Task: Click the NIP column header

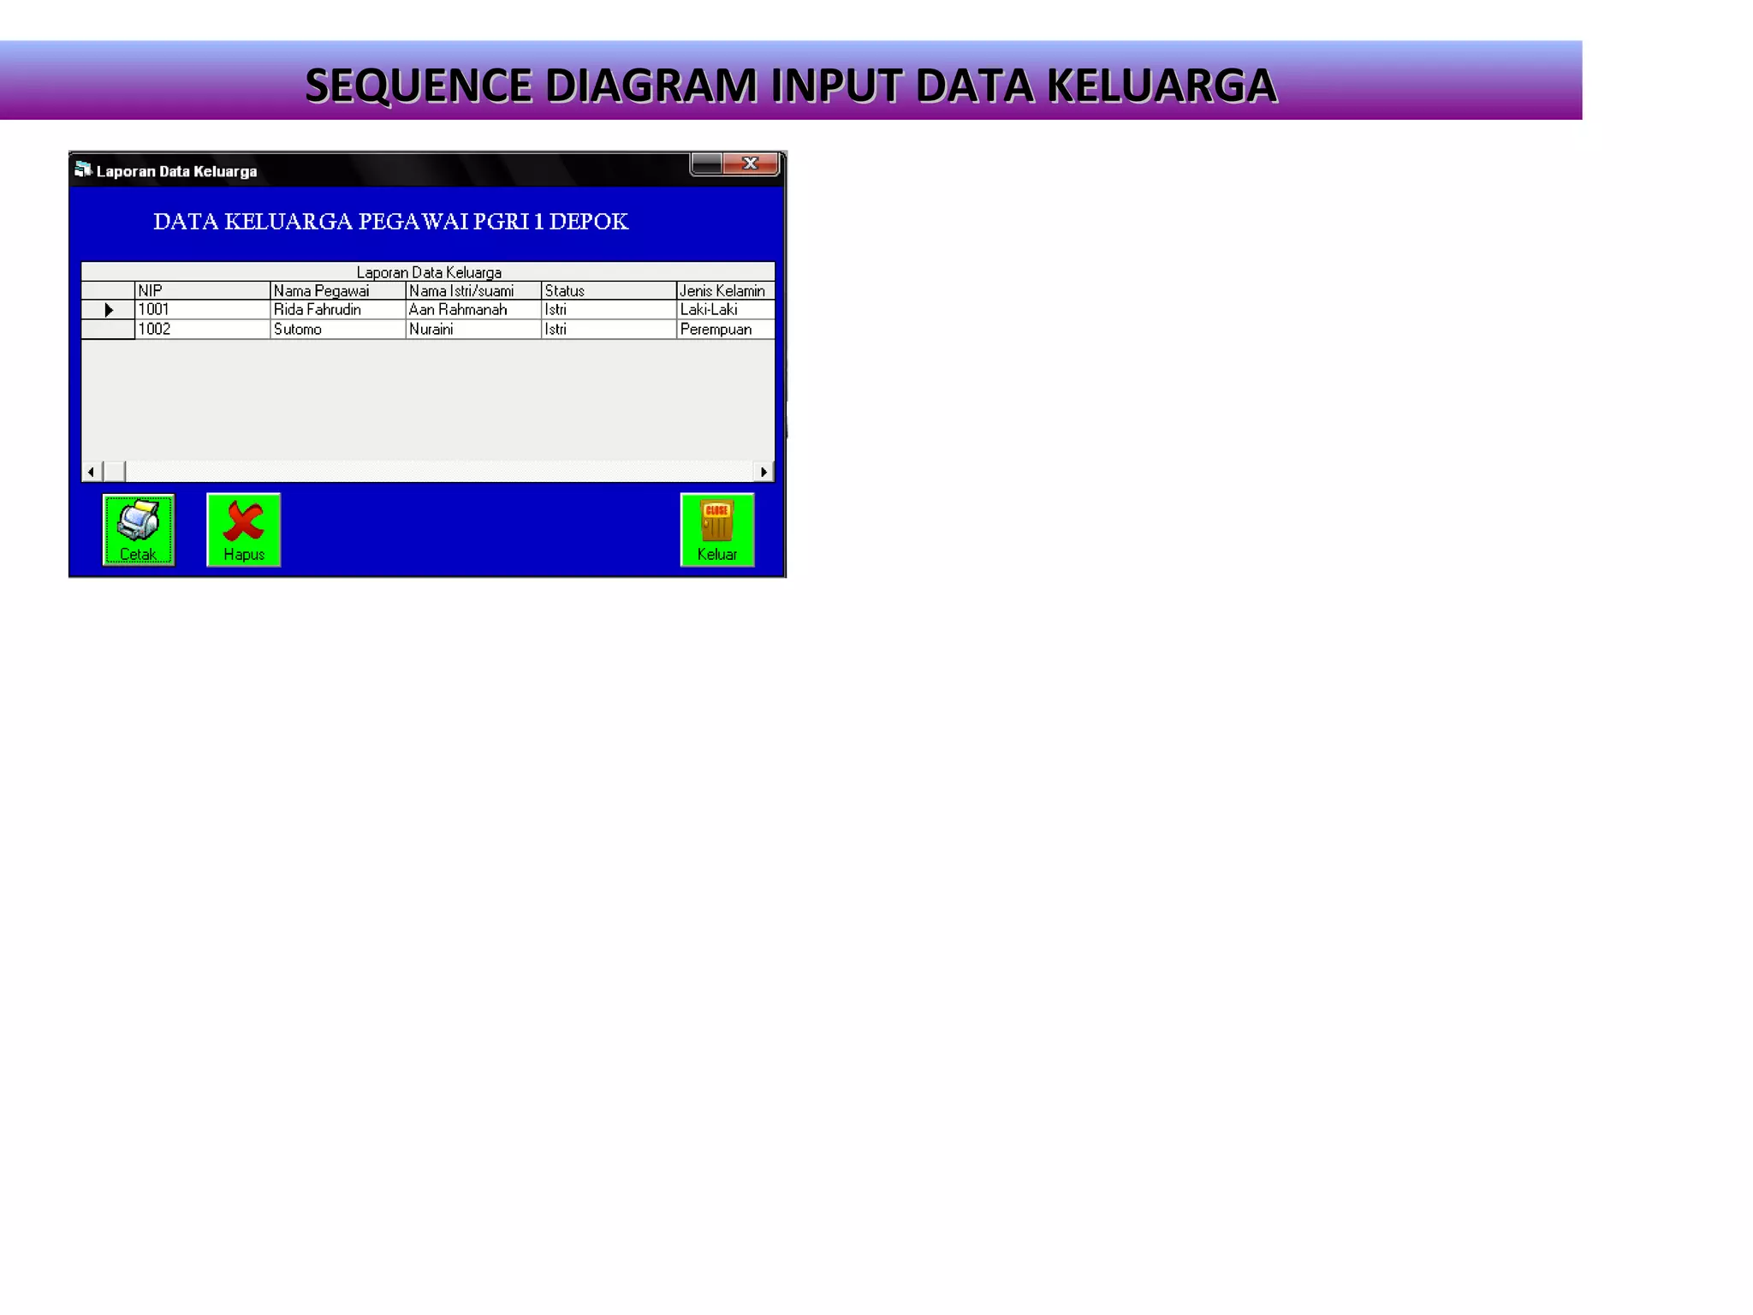Action: click(x=202, y=291)
